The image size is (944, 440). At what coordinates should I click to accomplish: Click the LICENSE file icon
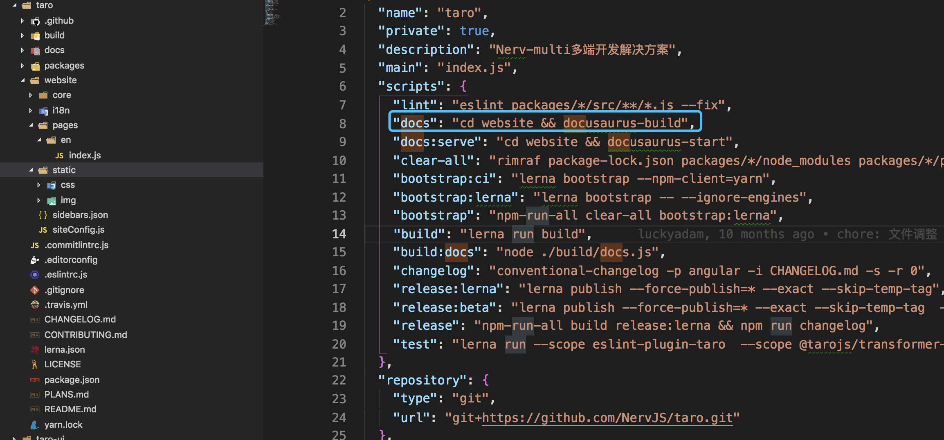click(35, 364)
